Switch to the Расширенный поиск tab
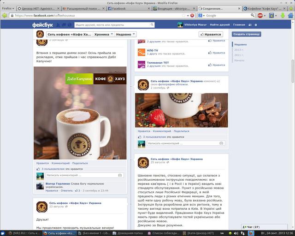This screenshot has width=295, height=236. 83,9
